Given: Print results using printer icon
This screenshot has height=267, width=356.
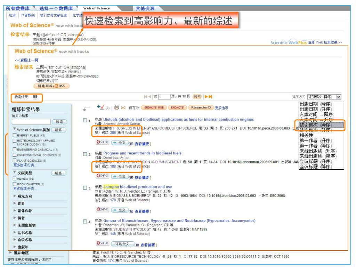Looking at the screenshot, I should [117, 107].
